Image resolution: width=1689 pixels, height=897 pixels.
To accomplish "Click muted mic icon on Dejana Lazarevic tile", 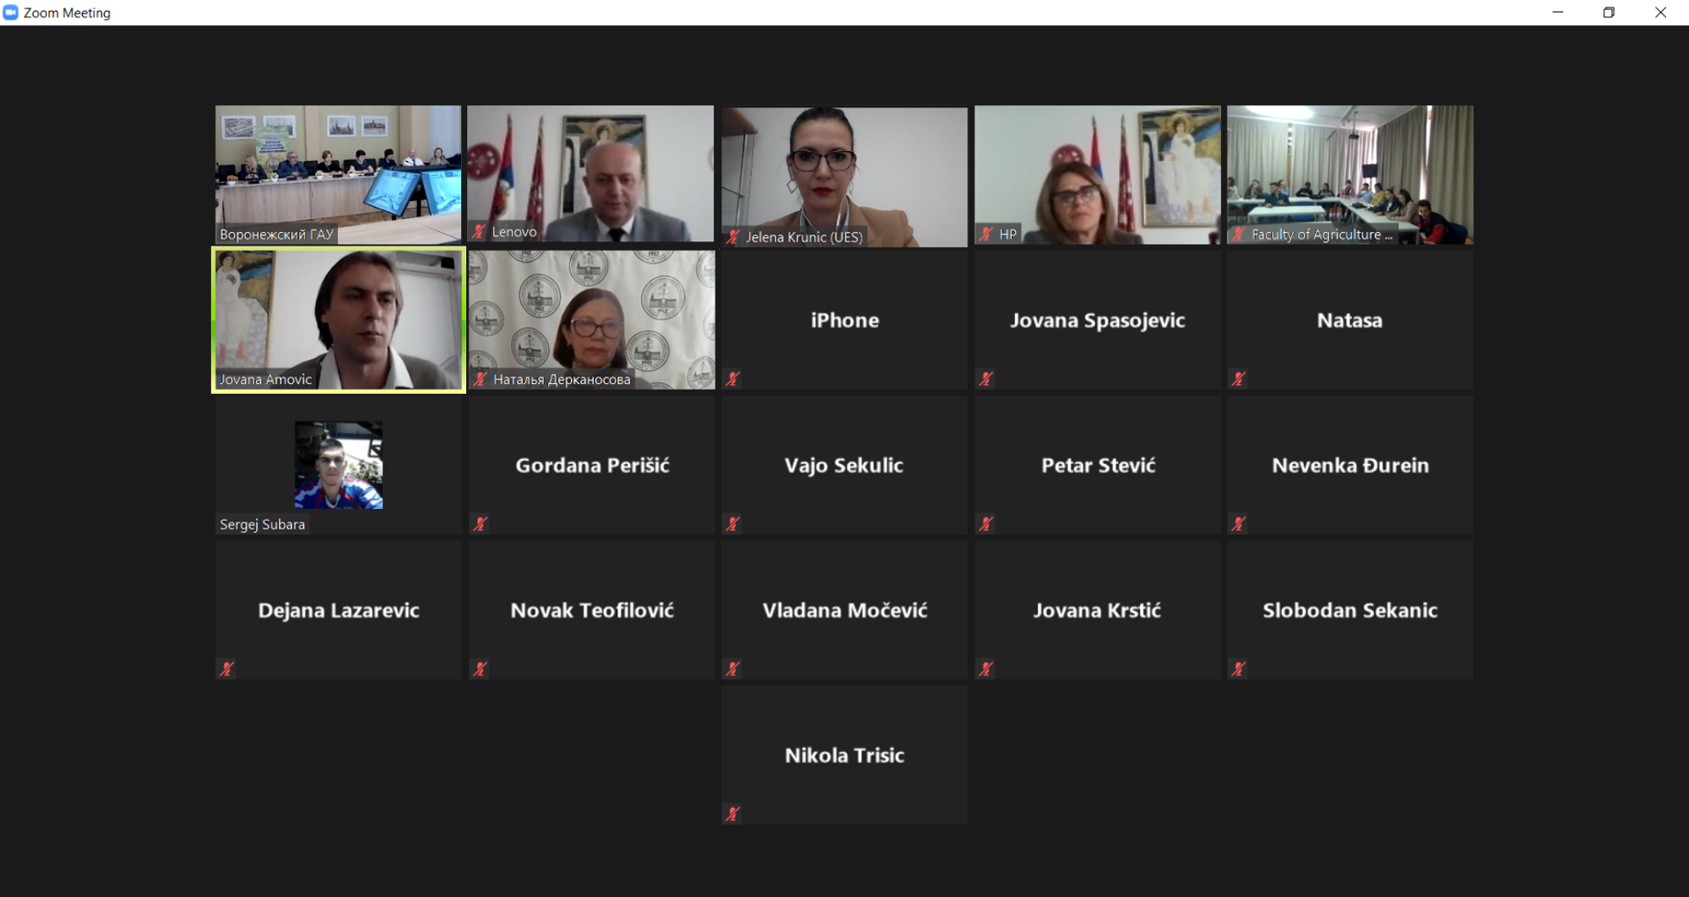I will [x=226, y=669].
